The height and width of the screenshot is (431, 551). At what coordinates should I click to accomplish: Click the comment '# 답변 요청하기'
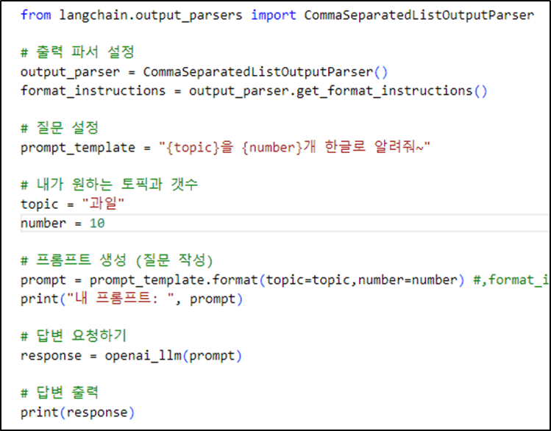pyautogui.click(x=74, y=336)
